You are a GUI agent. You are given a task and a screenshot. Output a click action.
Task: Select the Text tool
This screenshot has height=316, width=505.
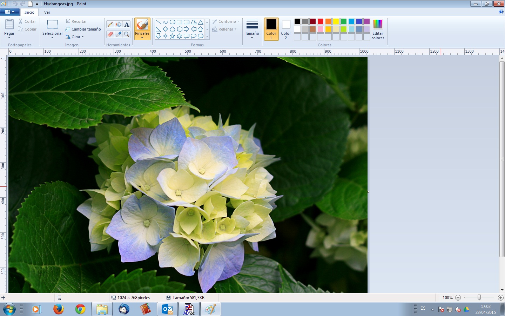(x=127, y=24)
